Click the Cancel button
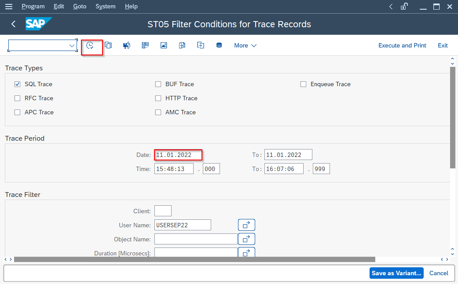Viewport: 458px width, 284px height. [x=439, y=273]
